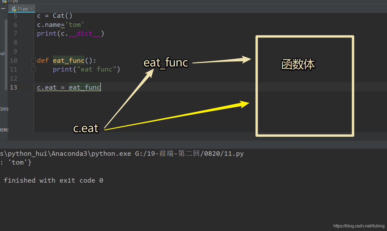This screenshot has height=231, width=387.
Task: Click the "eat func" string literal
Action: 97,69
